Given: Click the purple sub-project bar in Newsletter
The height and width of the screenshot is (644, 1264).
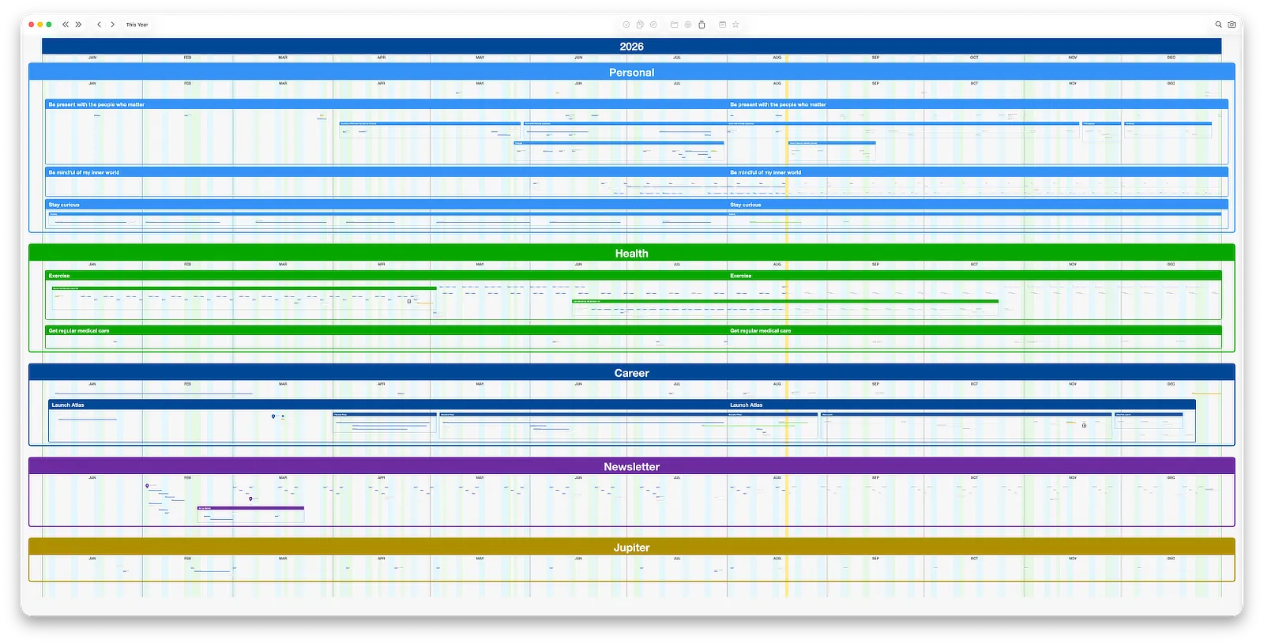Looking at the screenshot, I should tap(250, 508).
